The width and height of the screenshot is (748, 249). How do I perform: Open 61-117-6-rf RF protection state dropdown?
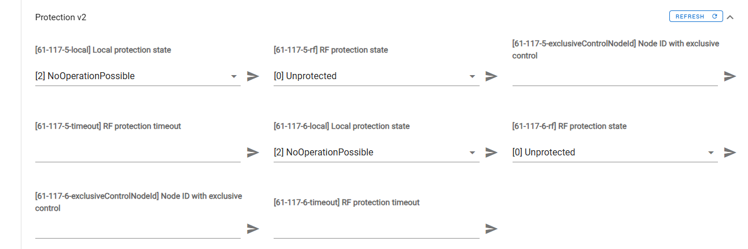[710, 153]
